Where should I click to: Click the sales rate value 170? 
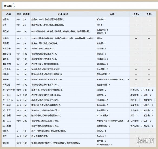click(x=25, y=39)
